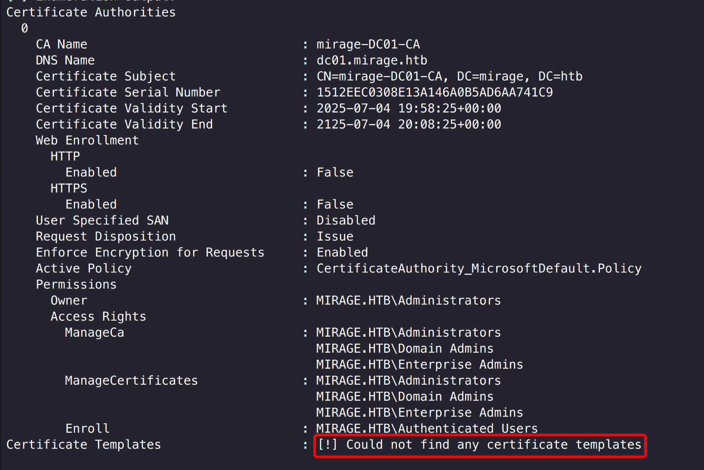The image size is (704, 470).
Task: Click the CA name value mirage-DC01-CA
Action: 368,44
